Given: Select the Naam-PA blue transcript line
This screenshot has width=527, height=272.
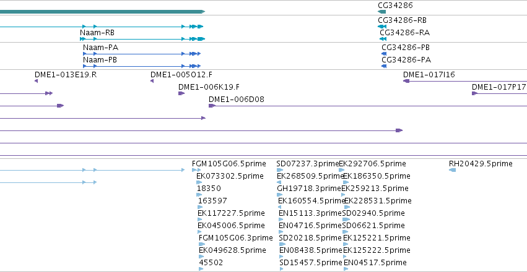Looking at the screenshot, I should [142, 54].
